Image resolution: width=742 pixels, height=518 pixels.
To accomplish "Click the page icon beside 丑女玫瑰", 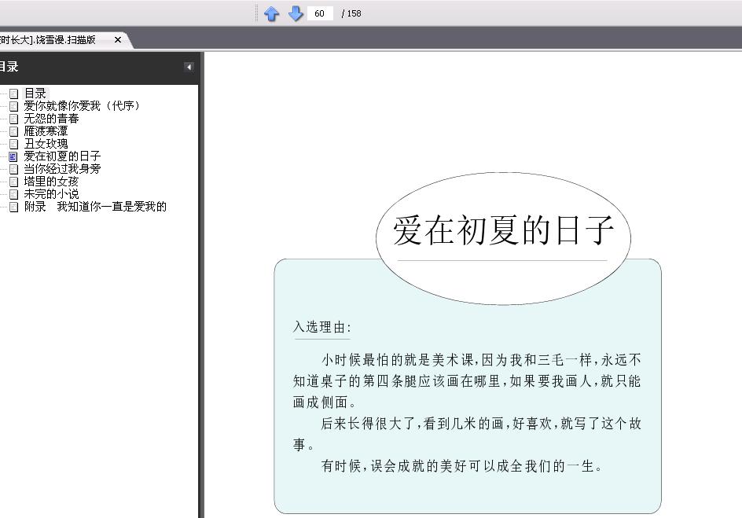I will coord(13,144).
